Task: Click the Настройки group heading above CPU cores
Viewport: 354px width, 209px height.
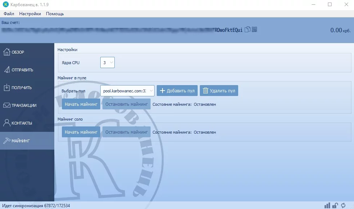Action: 67,50
